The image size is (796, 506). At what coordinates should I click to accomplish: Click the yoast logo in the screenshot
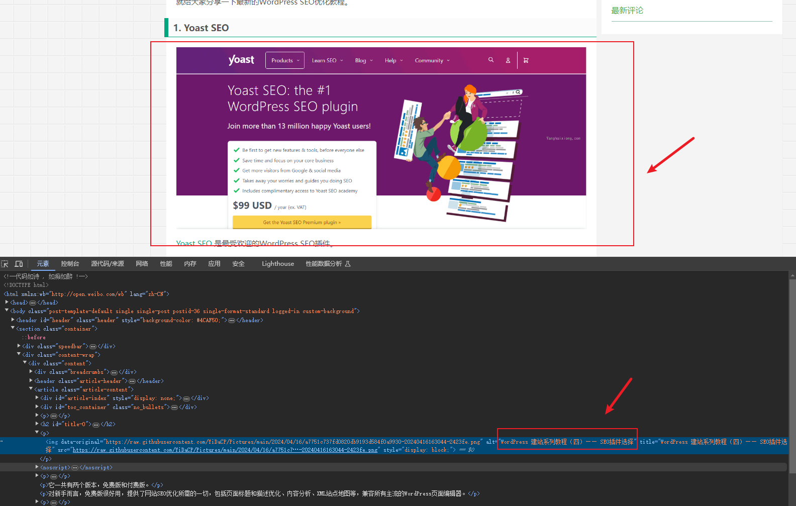[241, 60]
